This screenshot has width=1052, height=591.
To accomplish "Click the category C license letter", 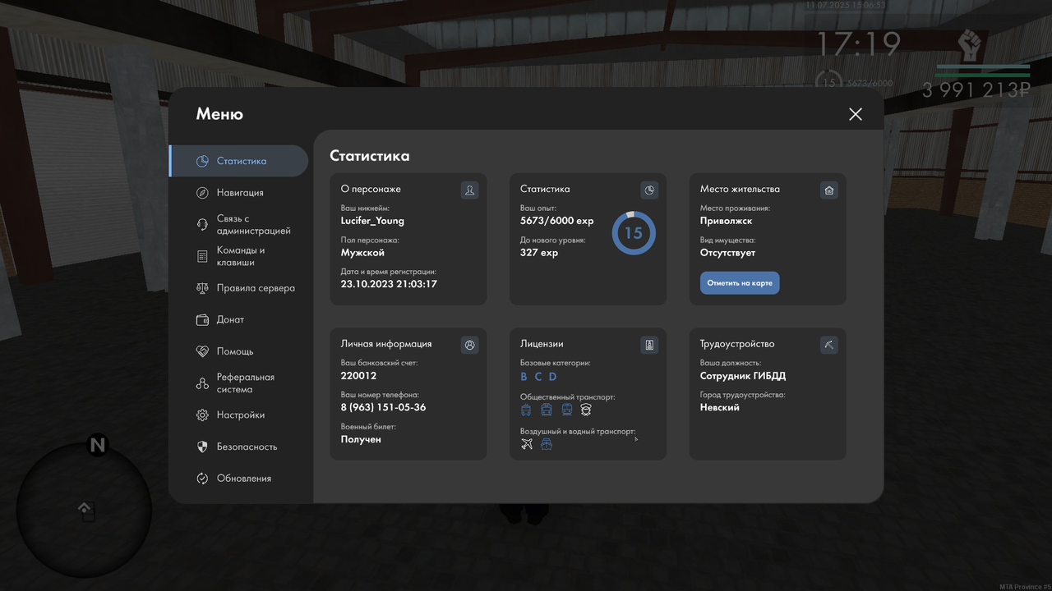I will (538, 377).
